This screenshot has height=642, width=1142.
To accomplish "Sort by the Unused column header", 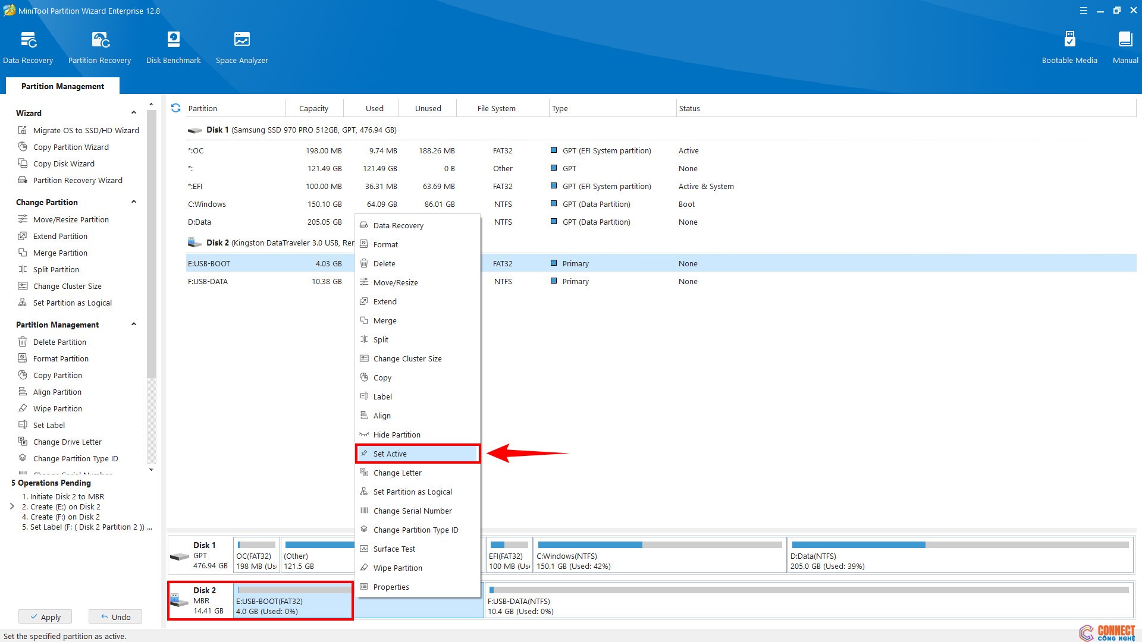I will pos(428,108).
